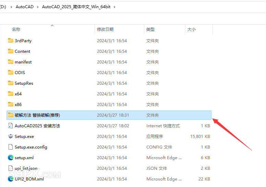Select the file name Content

(22, 51)
